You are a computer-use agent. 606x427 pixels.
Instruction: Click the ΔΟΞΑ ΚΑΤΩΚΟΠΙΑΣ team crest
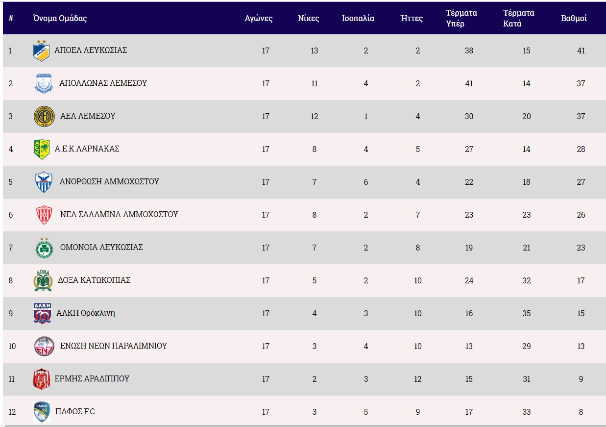pos(43,280)
